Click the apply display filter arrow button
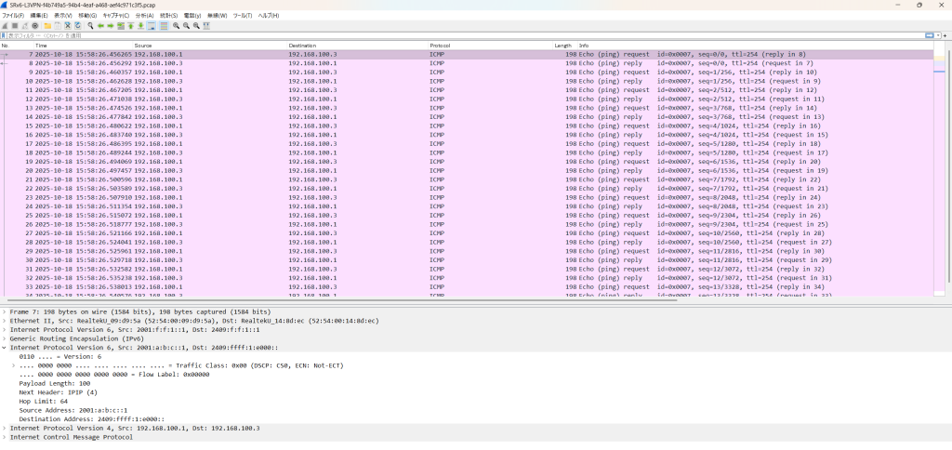Screen dimensions: 952x450 [930, 35]
